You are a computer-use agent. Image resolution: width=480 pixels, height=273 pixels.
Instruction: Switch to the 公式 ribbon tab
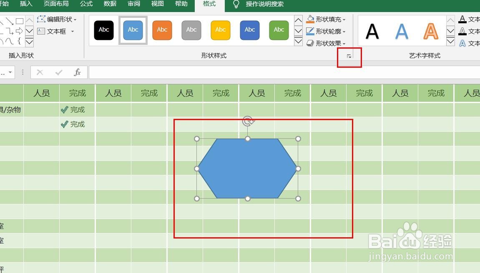tap(86, 4)
